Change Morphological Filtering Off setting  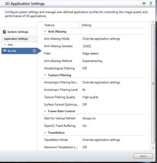click(x=85, y=68)
